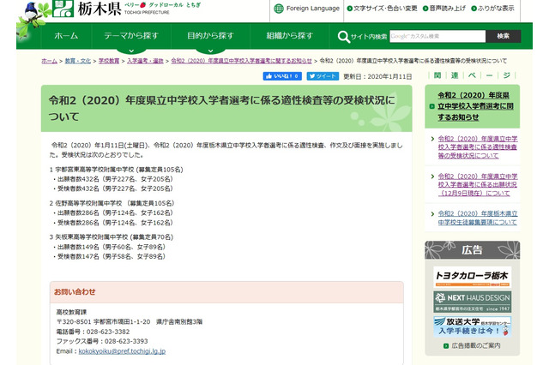Click text 受検者数147名（男子58名、女子89名）

[112, 257]
